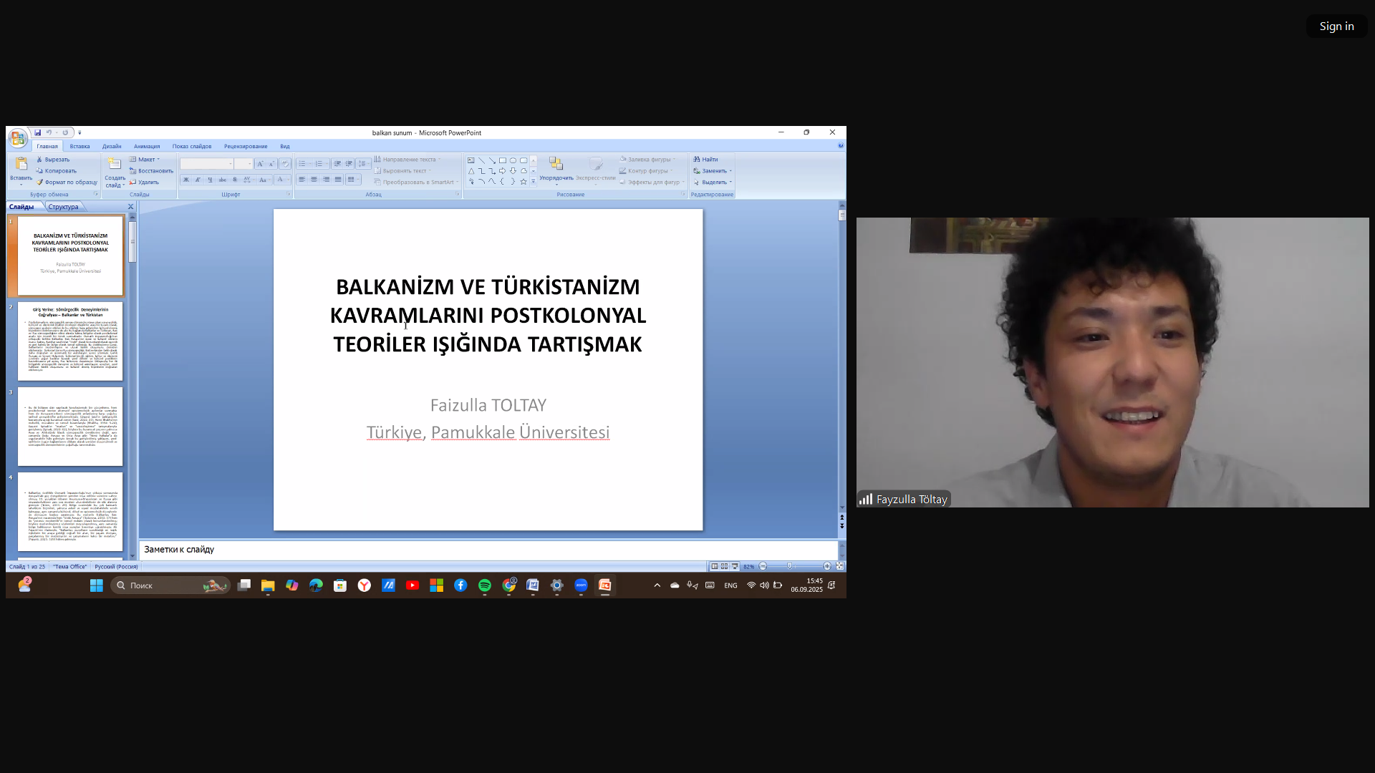Switch to the Структура outline tab
The image size is (1375, 773).
tap(64, 207)
